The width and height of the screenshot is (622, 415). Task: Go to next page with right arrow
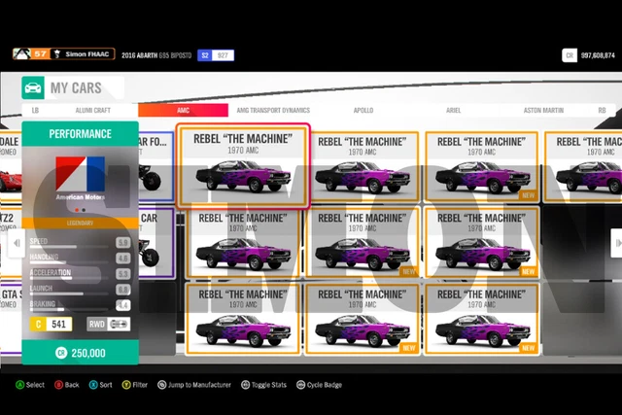click(x=617, y=243)
